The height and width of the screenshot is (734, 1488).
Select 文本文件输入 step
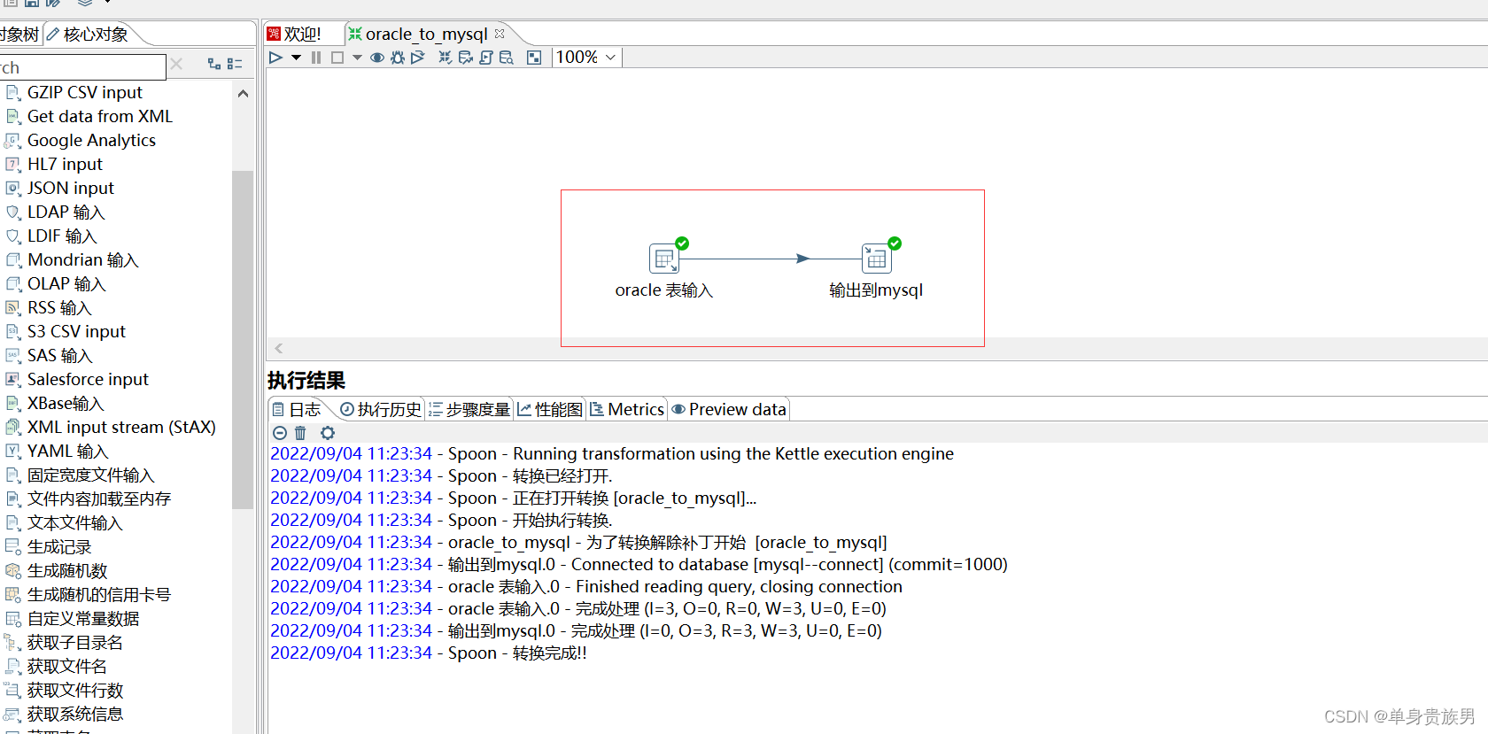coord(74,522)
